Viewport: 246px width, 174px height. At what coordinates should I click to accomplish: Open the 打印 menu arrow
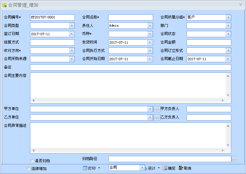[x=99, y=168]
